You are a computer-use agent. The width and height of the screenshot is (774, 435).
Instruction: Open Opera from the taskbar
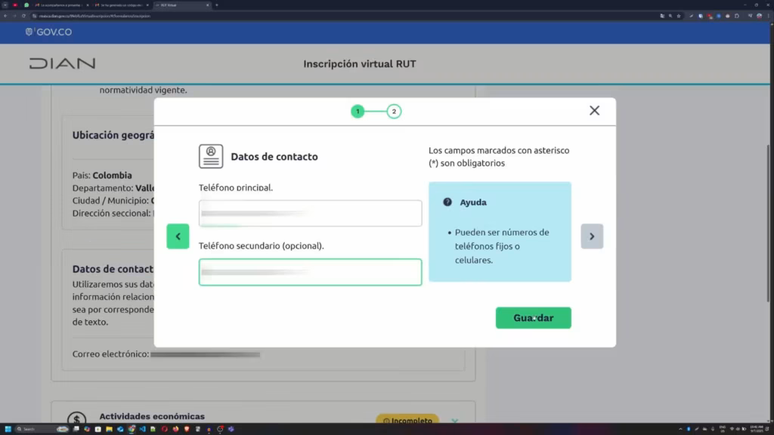[x=164, y=429]
